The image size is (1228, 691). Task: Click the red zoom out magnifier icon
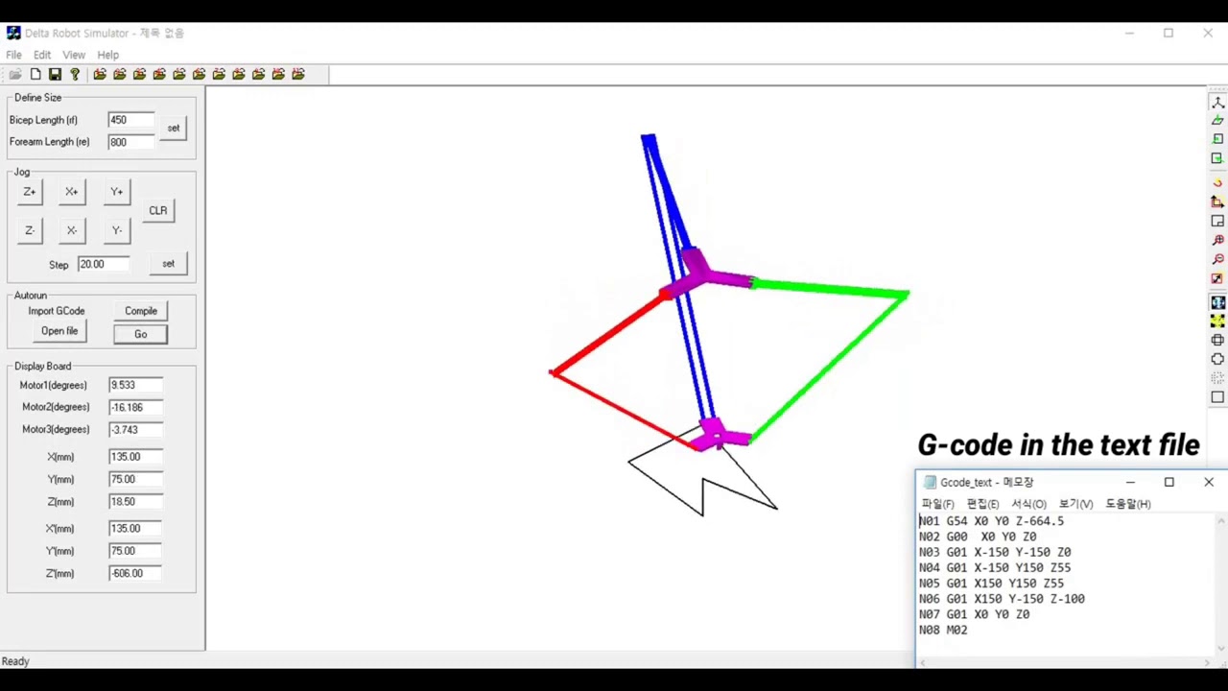click(x=1217, y=260)
